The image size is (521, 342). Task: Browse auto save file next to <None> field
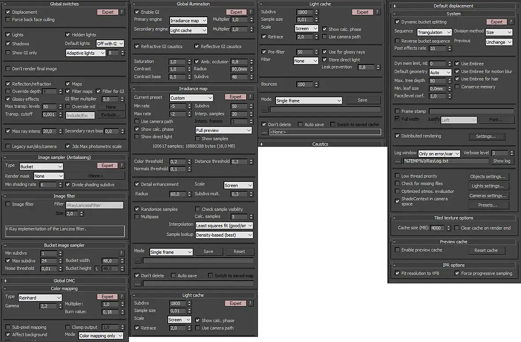[x=264, y=132]
